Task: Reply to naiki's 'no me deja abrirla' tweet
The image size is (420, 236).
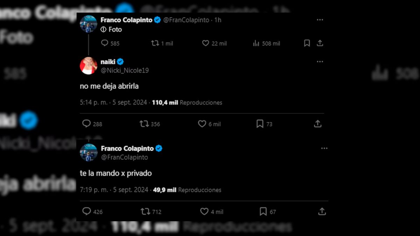Action: pyautogui.click(x=86, y=124)
